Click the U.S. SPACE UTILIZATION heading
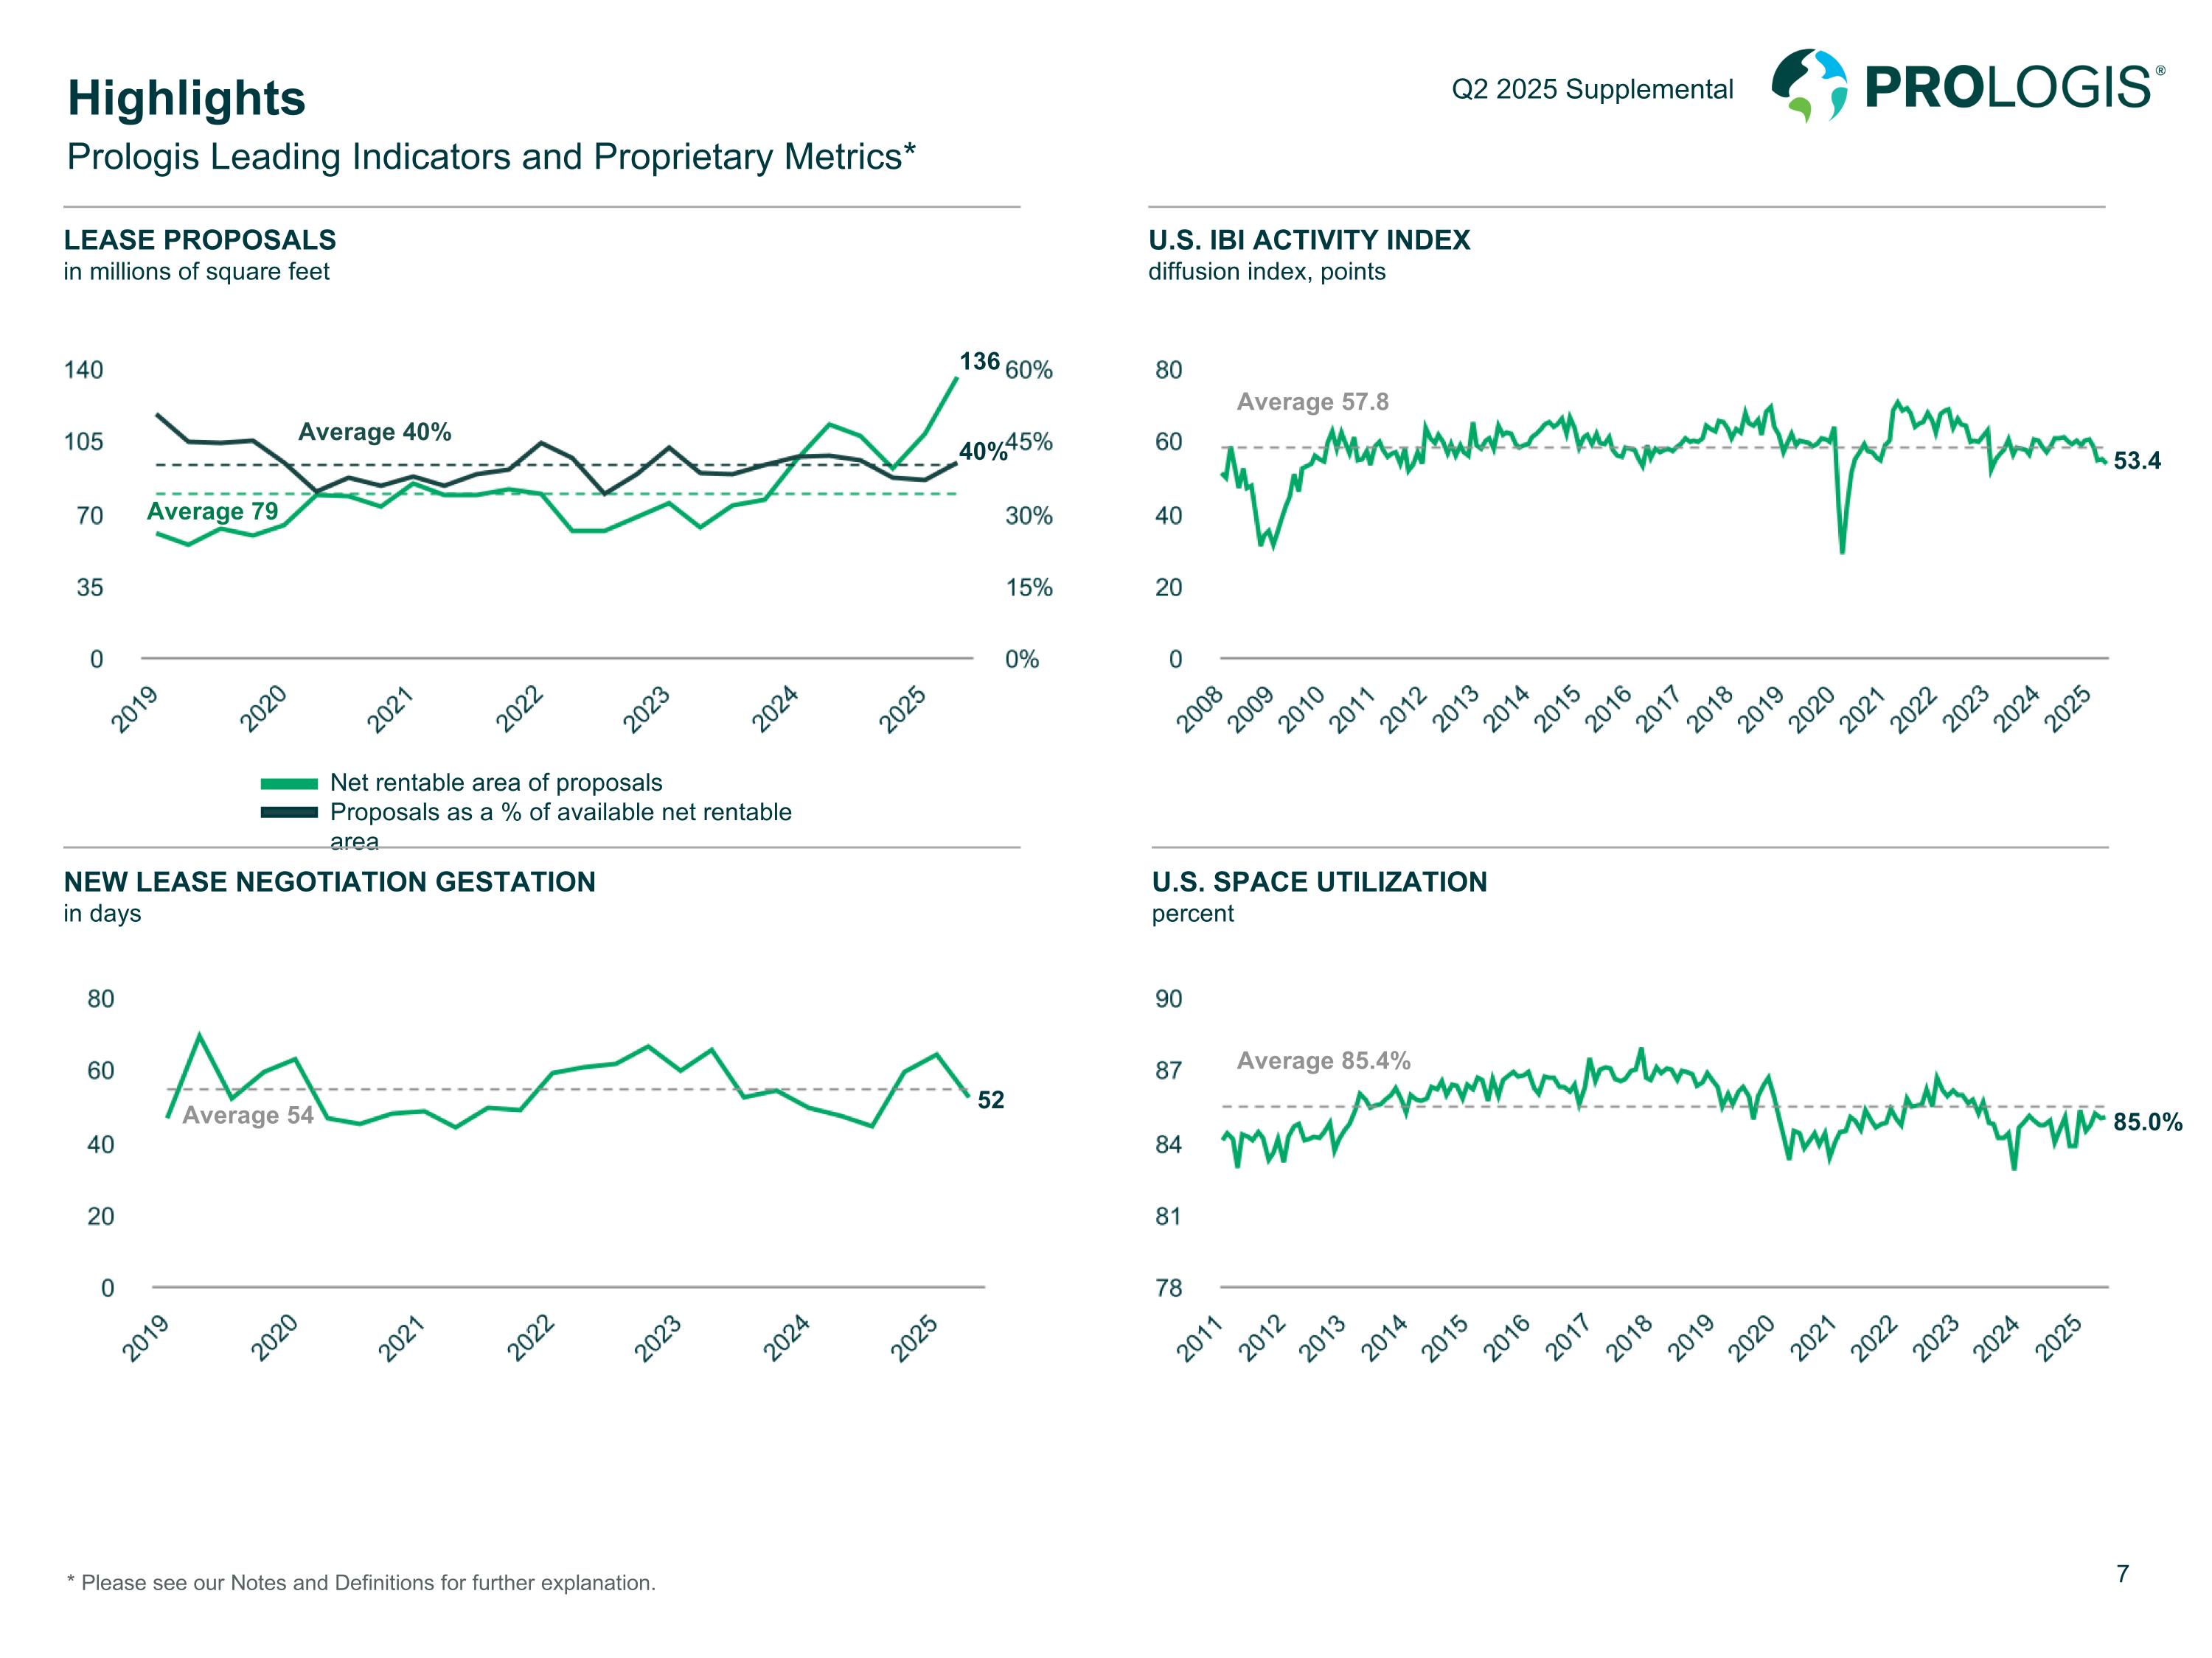The height and width of the screenshot is (1658, 2212). click(1319, 881)
